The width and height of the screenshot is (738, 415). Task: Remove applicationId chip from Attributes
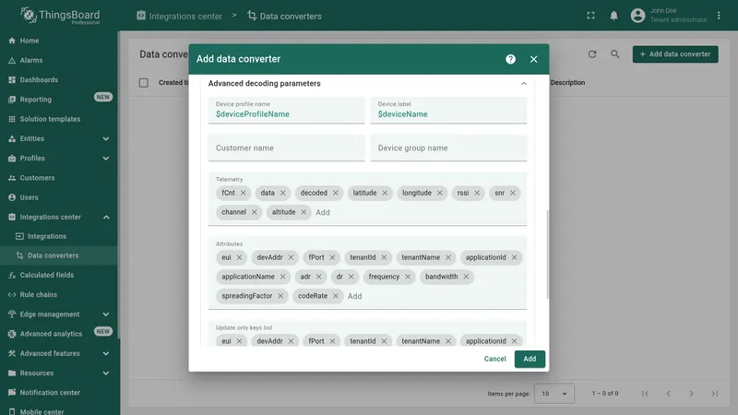tap(514, 257)
